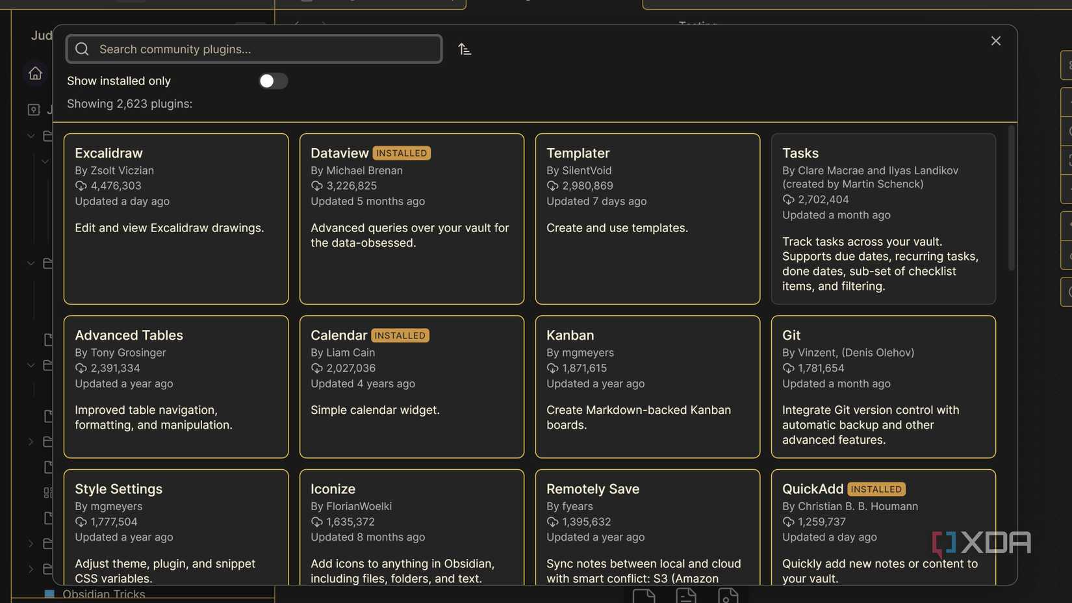Toggle Show installed only switch
Screen dimensions: 1072x603
pos(273,81)
